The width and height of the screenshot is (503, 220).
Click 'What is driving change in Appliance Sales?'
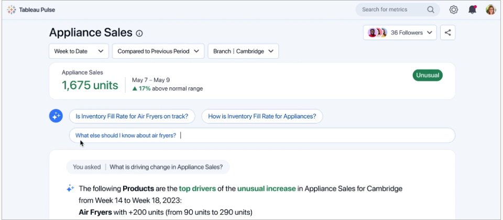tap(166, 167)
